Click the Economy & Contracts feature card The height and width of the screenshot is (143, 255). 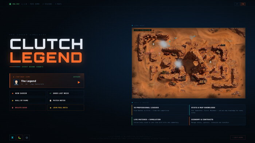coord(217,121)
